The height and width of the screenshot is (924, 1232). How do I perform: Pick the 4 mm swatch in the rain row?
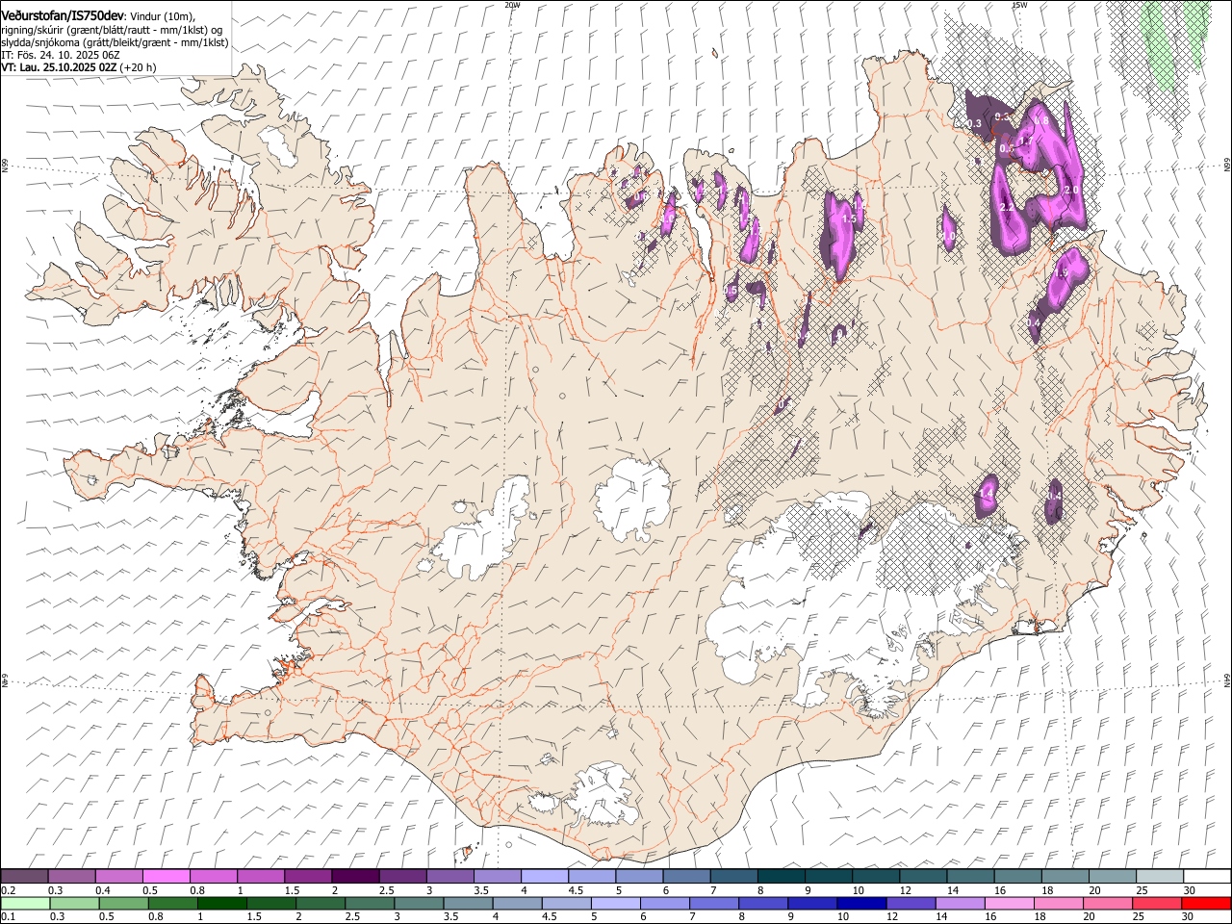tap(517, 904)
